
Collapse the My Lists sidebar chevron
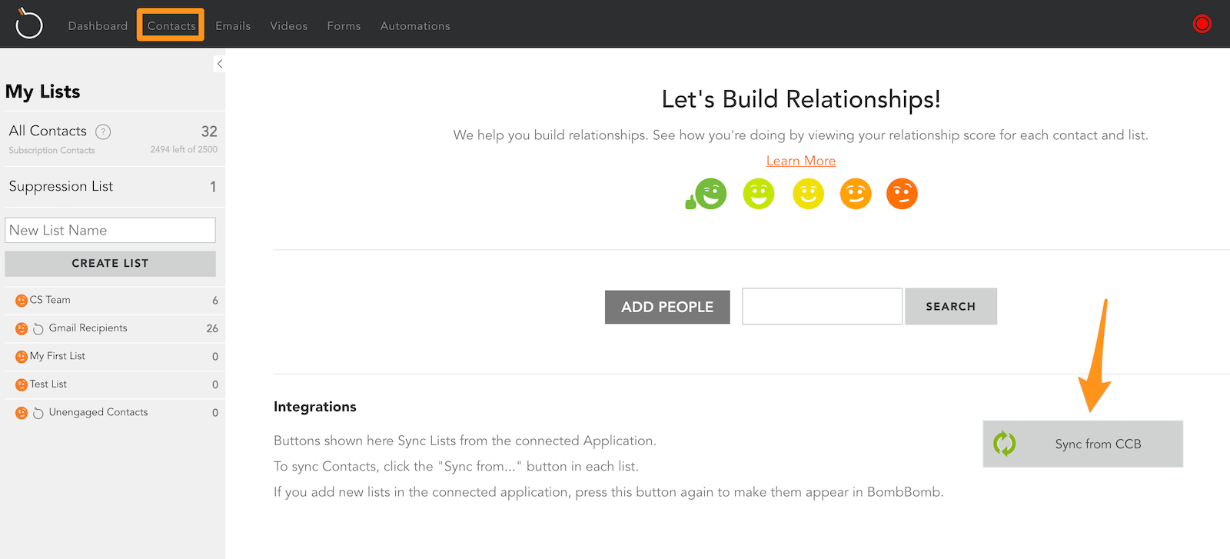click(220, 64)
